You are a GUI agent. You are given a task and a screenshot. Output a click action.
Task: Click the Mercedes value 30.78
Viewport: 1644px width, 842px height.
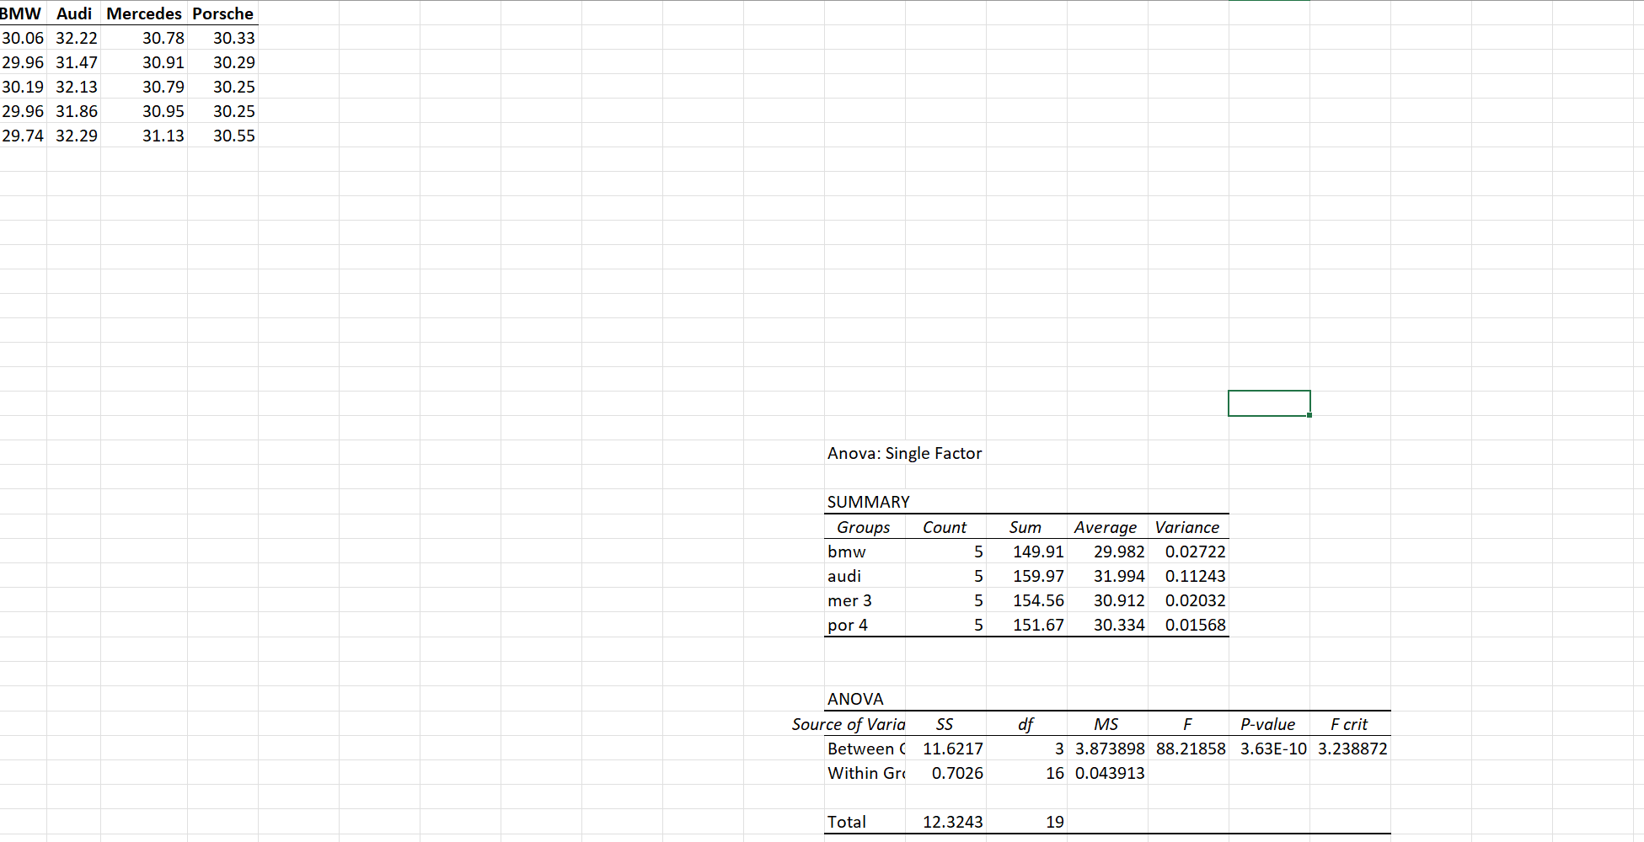pyautogui.click(x=144, y=38)
